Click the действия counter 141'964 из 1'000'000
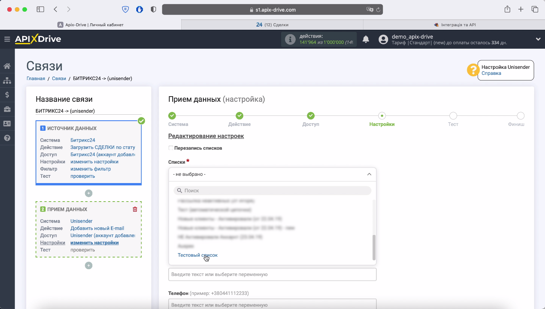This screenshot has width=545, height=309. pos(326,42)
